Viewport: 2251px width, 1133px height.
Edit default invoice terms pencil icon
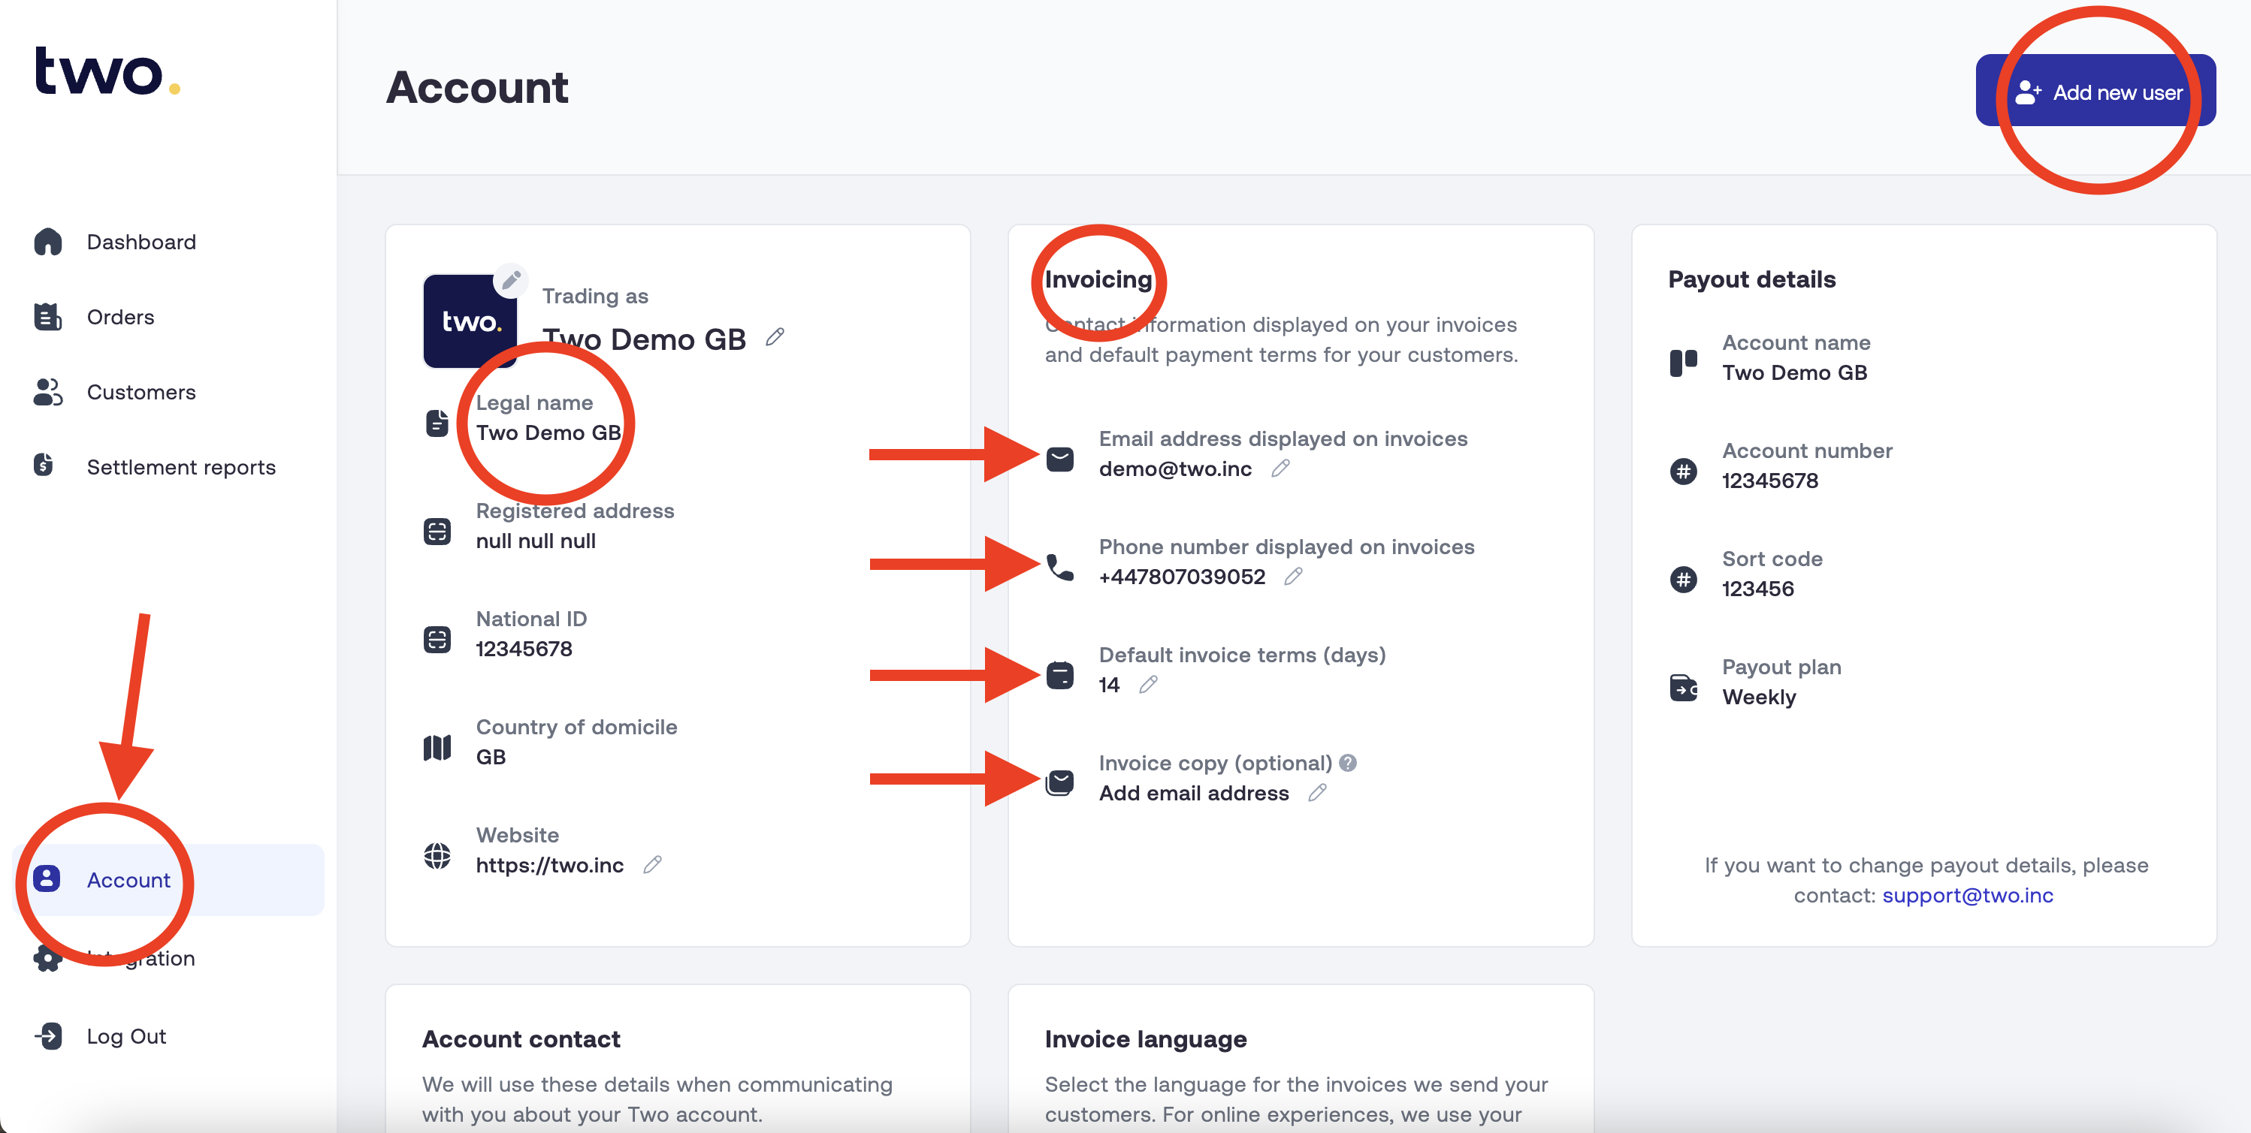tap(1148, 685)
